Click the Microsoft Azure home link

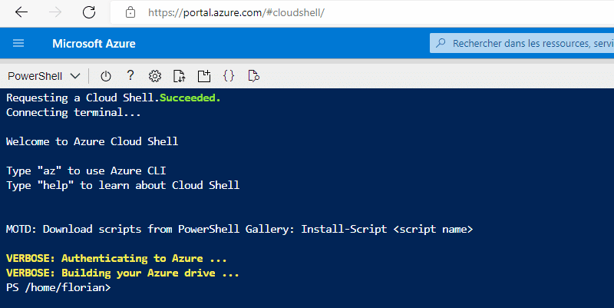pyautogui.click(x=93, y=43)
